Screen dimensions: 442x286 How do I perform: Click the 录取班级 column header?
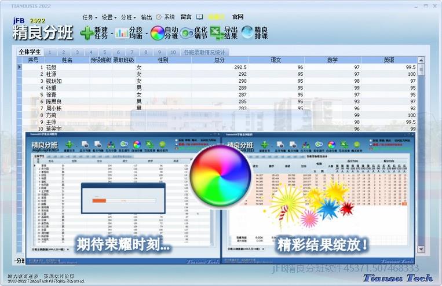pyautogui.click(x=124, y=60)
